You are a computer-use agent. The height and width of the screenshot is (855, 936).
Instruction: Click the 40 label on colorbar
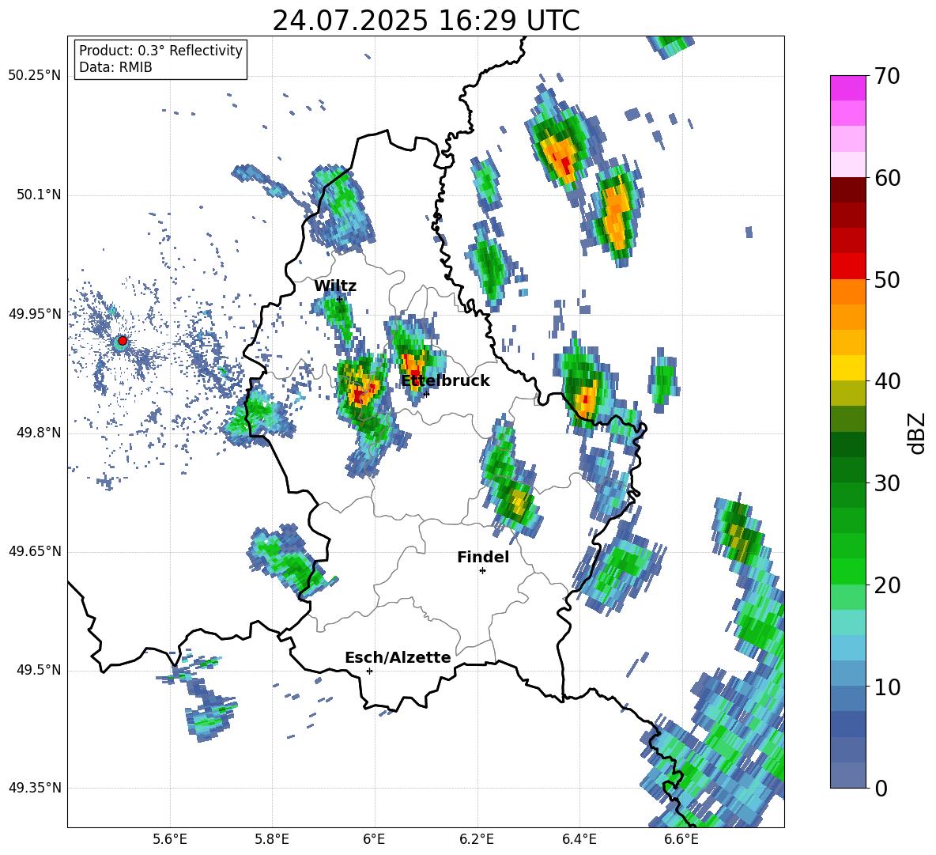click(887, 381)
